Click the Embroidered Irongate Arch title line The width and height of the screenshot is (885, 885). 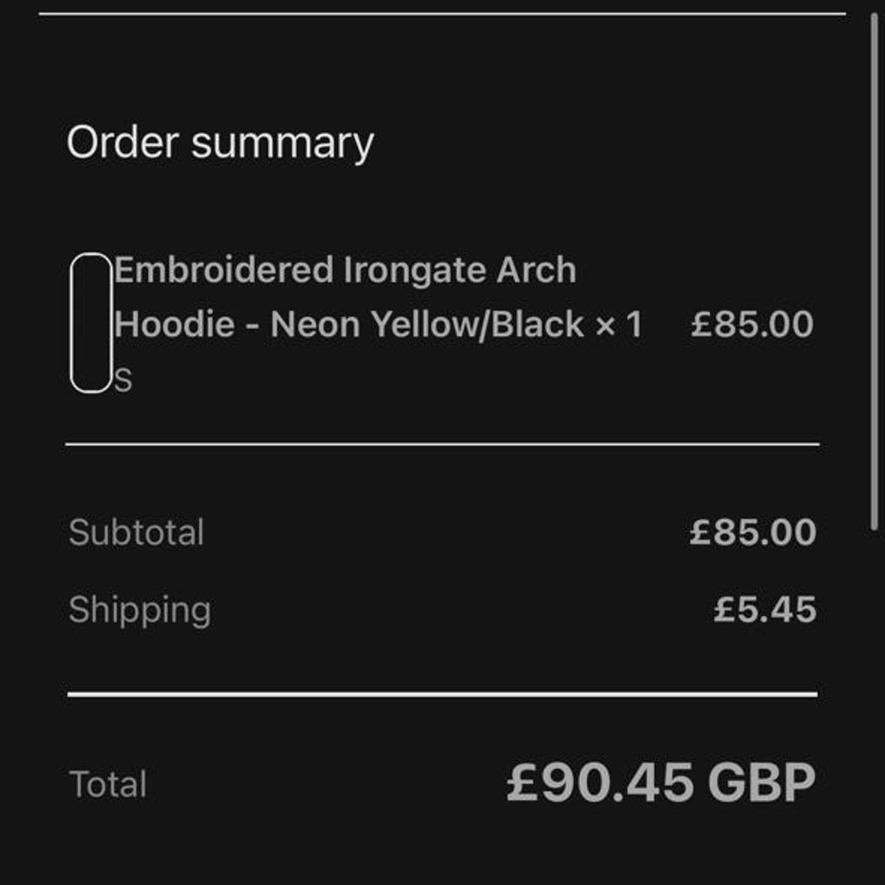tap(345, 270)
